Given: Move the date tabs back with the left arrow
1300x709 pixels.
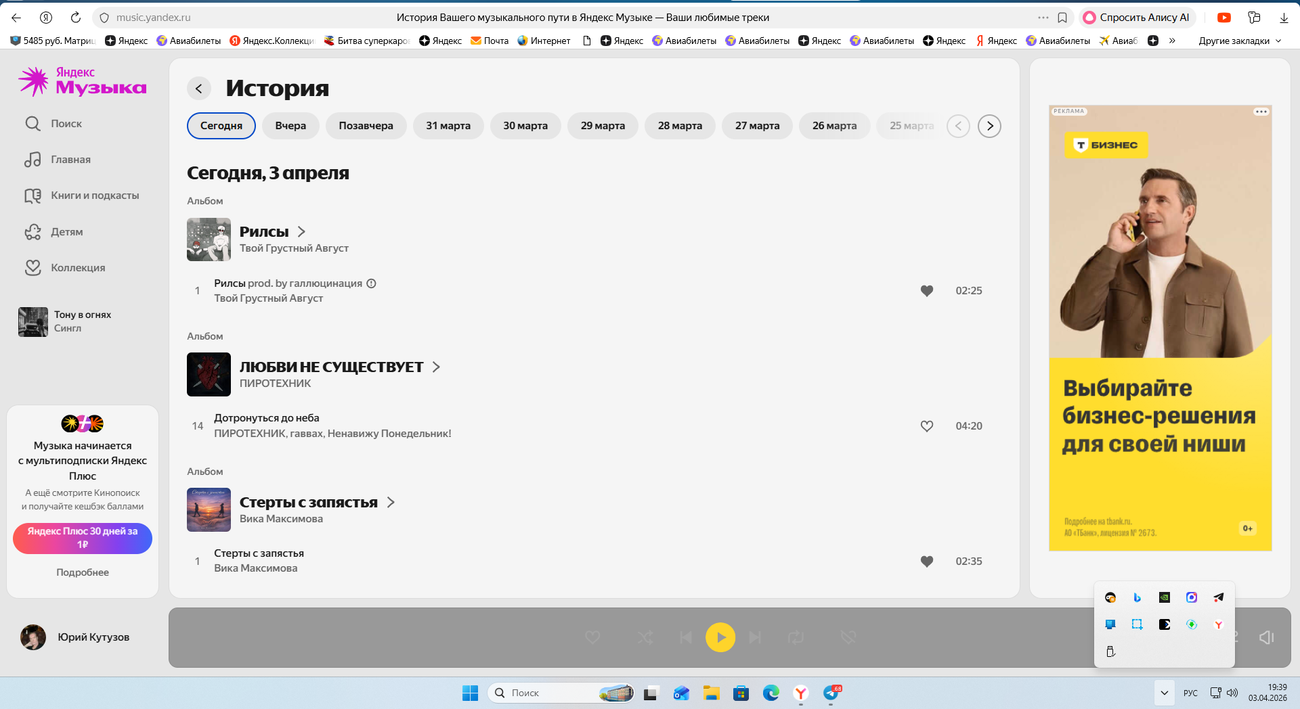Looking at the screenshot, I should (x=958, y=126).
